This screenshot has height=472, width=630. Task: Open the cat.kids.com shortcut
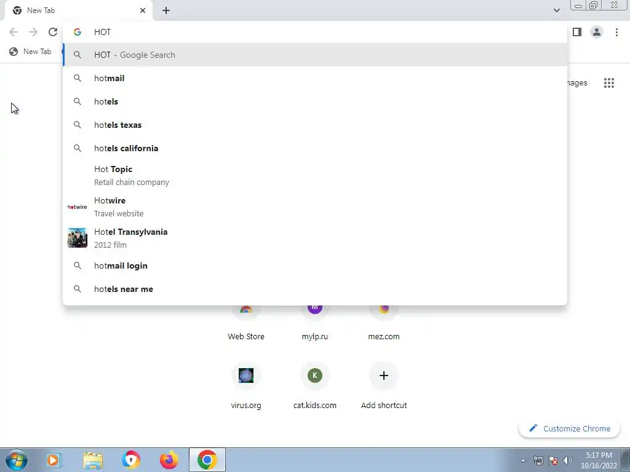(314, 385)
